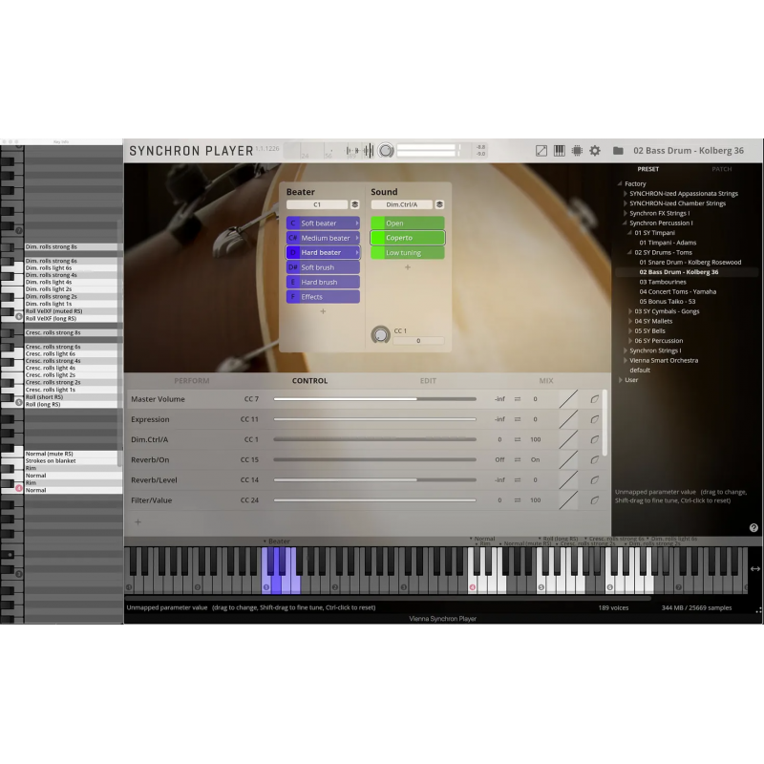
Task: Click Reverb/On curve diagonal icon
Action: 568,460
